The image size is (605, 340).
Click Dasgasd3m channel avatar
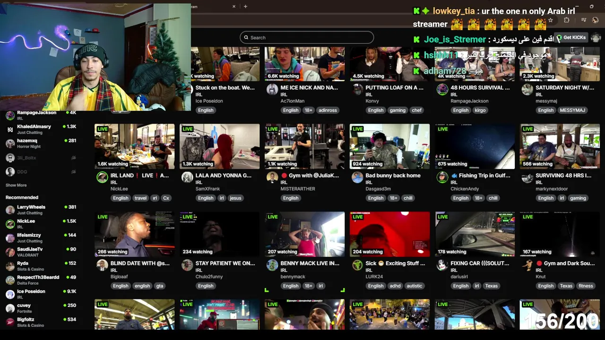(357, 177)
